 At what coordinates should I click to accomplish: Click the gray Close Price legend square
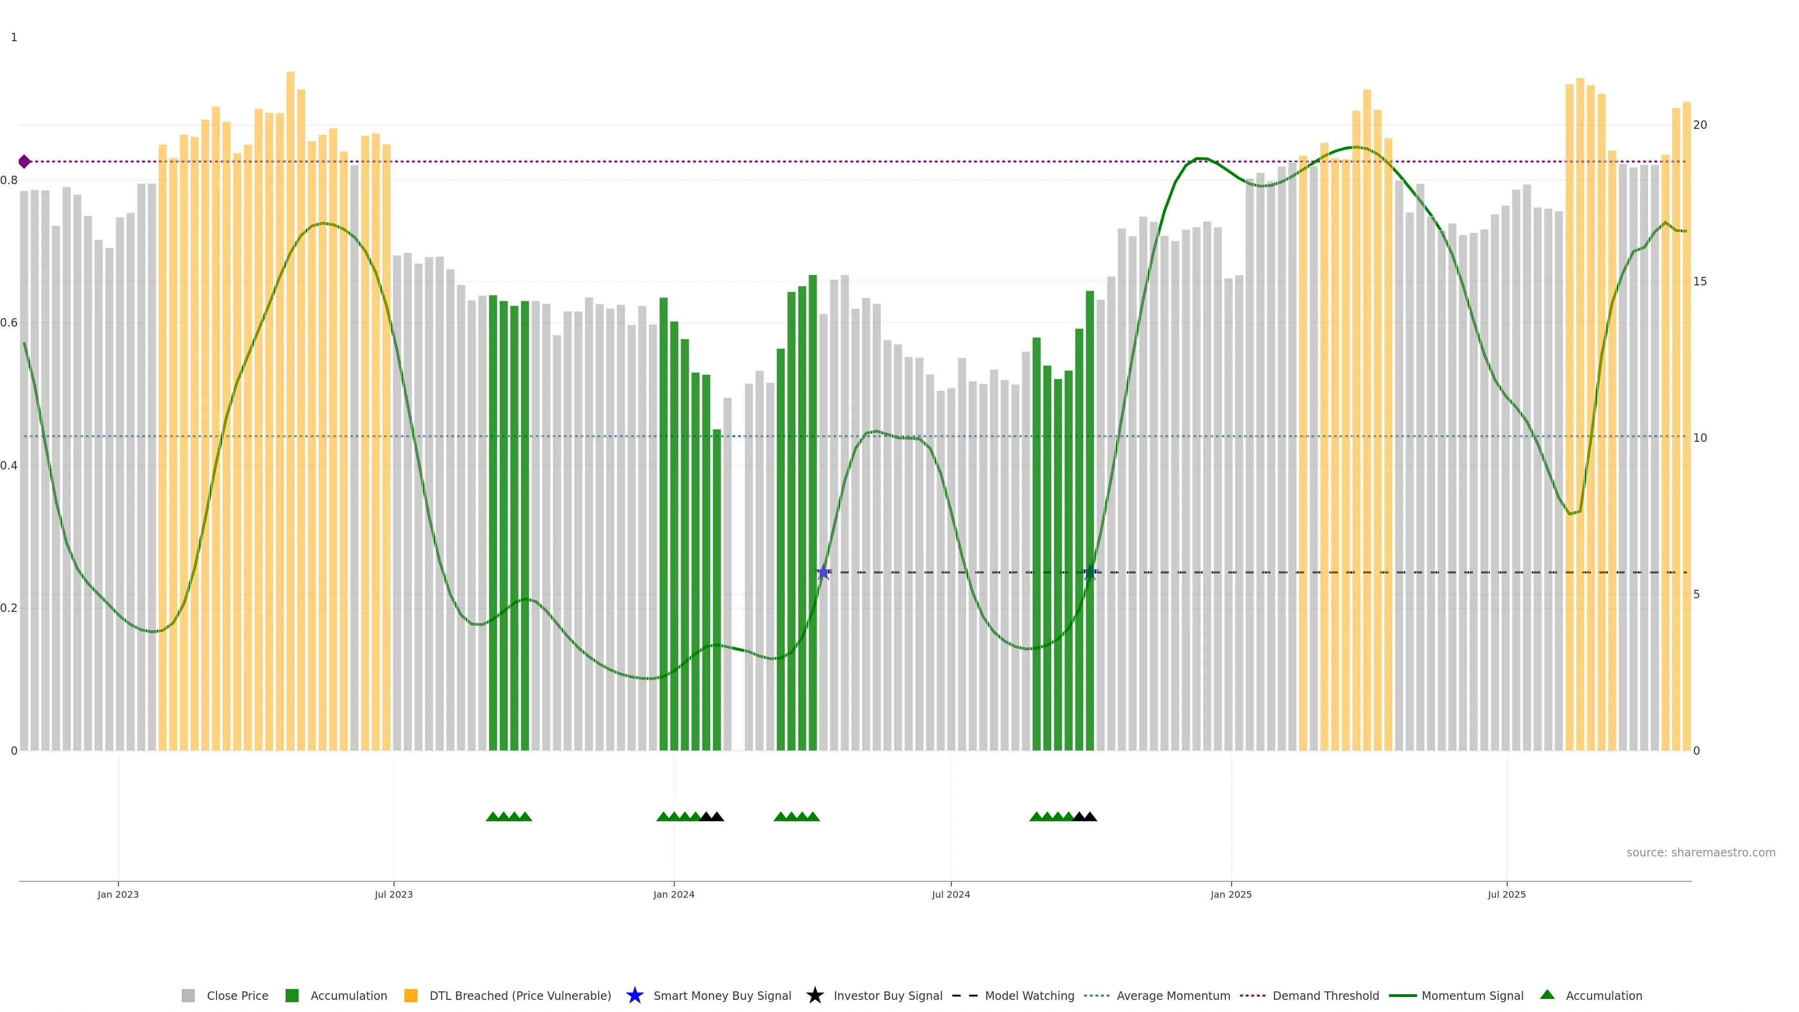point(188,995)
